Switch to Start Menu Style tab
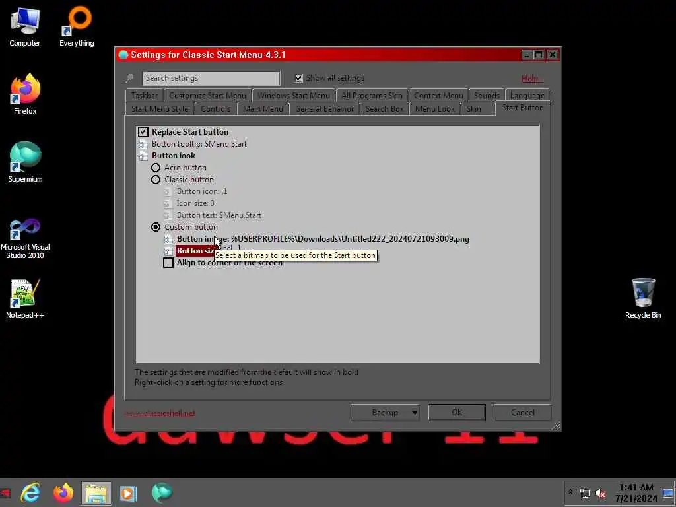Image resolution: width=676 pixels, height=507 pixels. [x=160, y=109]
